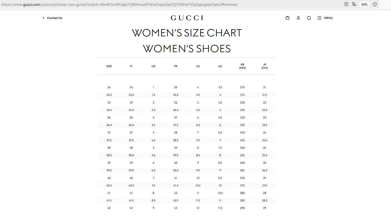Click the UK value 9 in last row
Image resolution: width=391 pixels, height=220 pixels.
pos(153,208)
